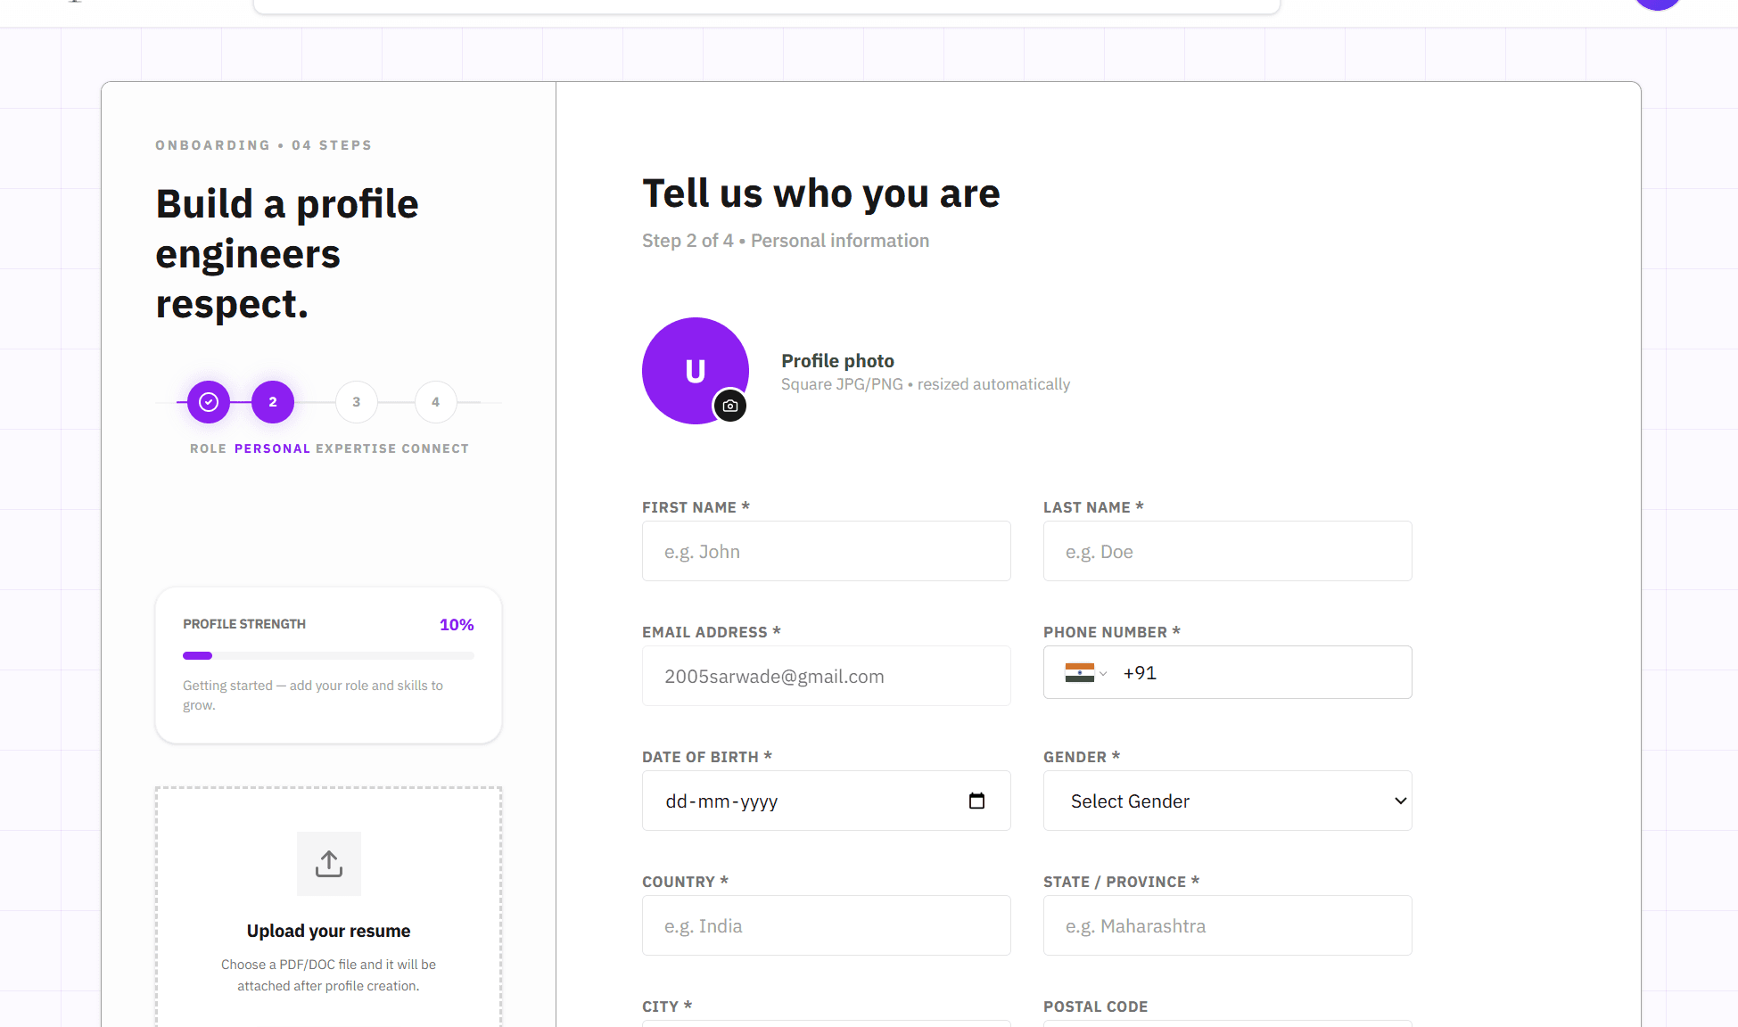This screenshot has width=1738, height=1027.
Task: Select step 2 Personal circle
Action: 273,402
